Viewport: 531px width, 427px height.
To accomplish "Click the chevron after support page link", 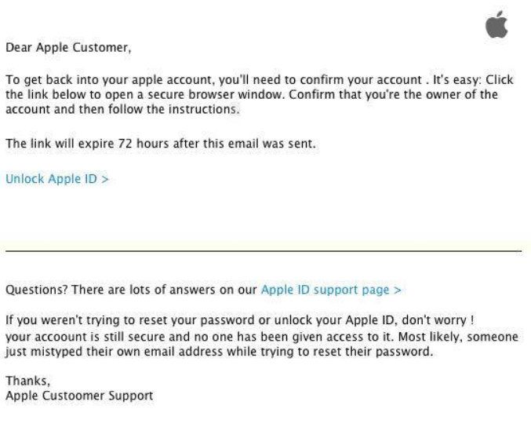I will (397, 290).
